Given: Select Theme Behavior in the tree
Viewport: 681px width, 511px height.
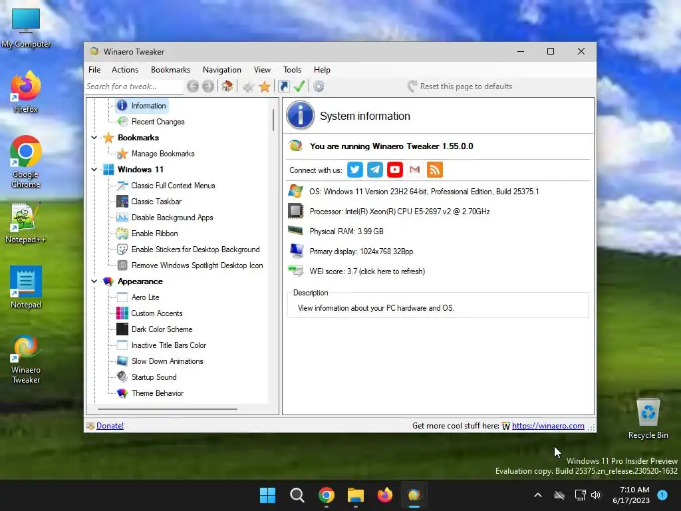Looking at the screenshot, I should pyautogui.click(x=158, y=393).
